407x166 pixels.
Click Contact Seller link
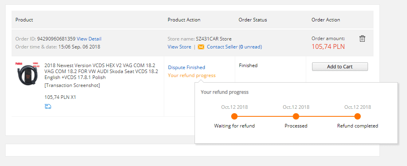222,47
